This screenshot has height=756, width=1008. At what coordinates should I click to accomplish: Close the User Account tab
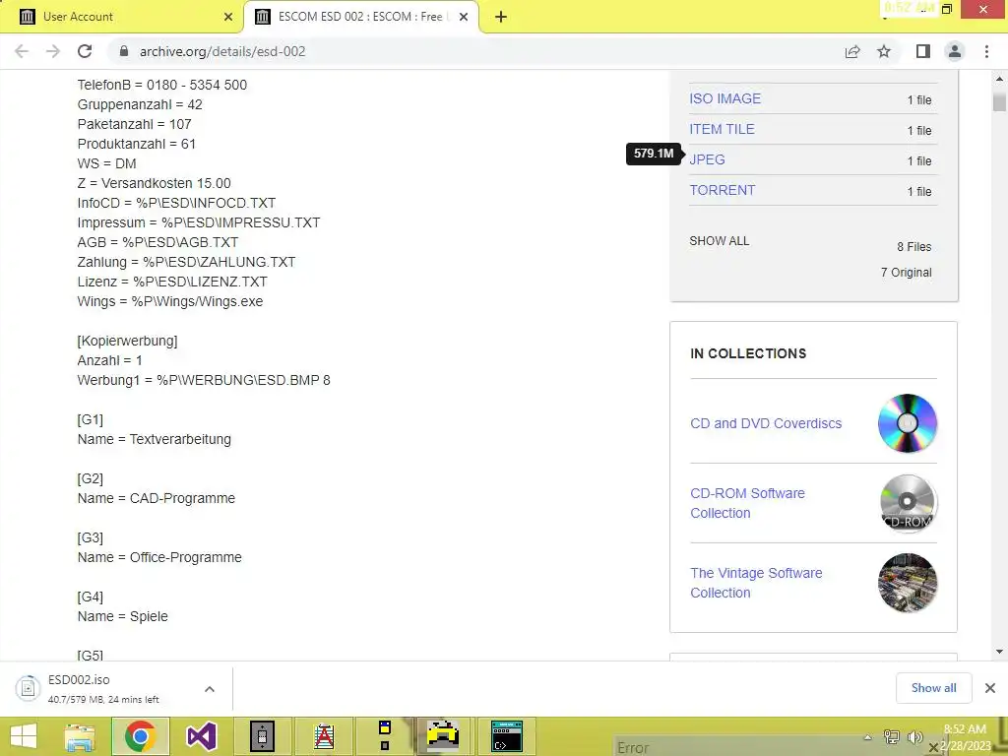228,17
